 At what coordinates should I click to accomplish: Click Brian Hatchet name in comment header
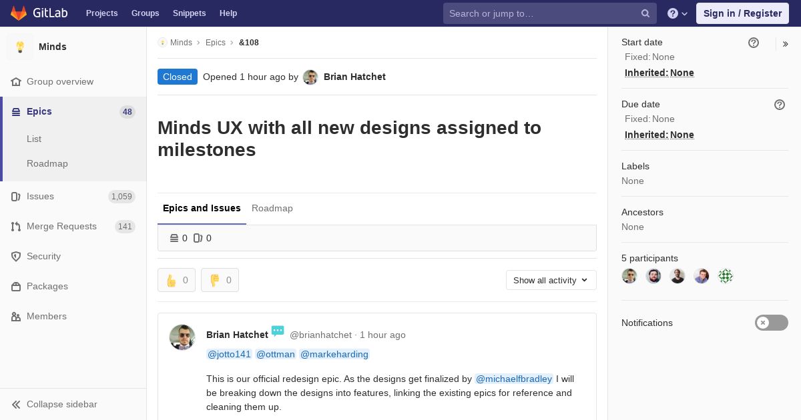237,335
